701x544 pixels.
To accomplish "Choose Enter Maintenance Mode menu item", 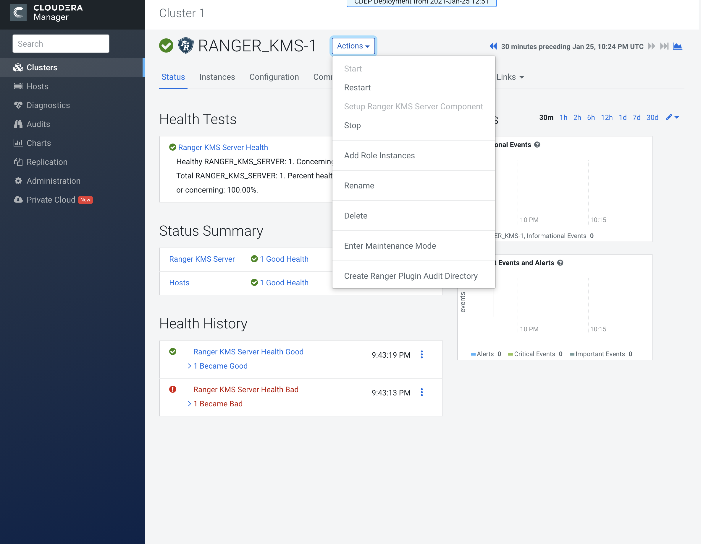I will pos(390,246).
